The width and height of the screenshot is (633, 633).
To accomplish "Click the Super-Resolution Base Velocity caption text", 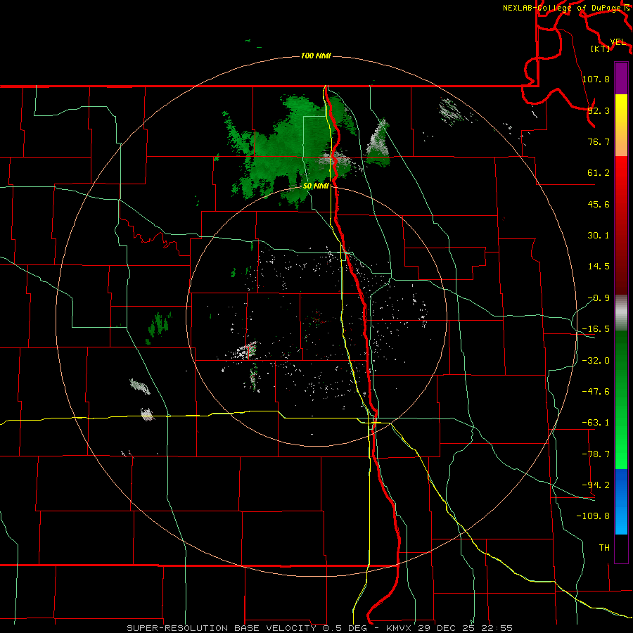I will coord(320,628).
